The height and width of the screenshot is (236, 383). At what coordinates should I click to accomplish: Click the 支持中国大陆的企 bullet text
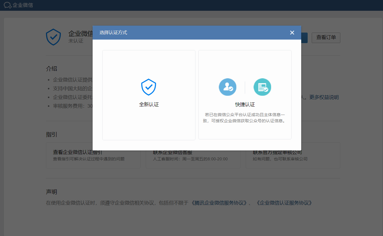click(x=73, y=88)
